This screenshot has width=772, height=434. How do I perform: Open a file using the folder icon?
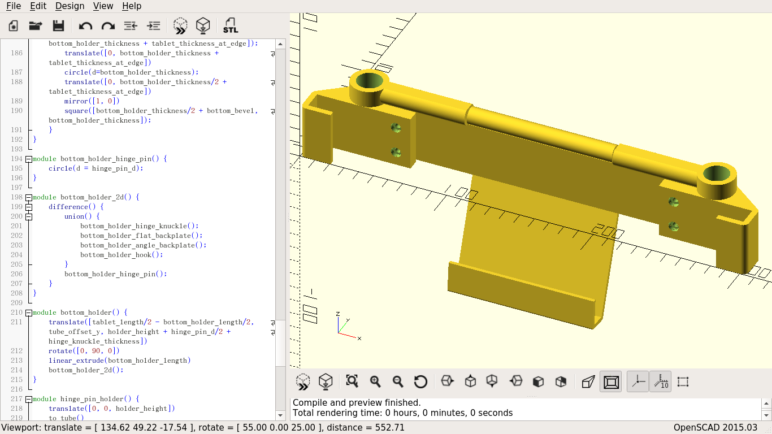(36, 25)
